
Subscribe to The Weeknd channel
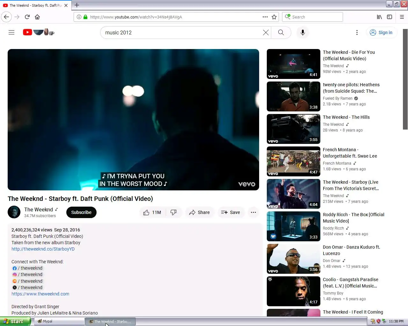coord(81,212)
